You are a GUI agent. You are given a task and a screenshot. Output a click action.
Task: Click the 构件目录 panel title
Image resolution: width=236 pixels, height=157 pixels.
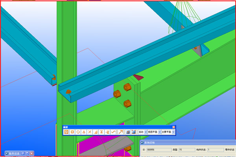coord(13,153)
